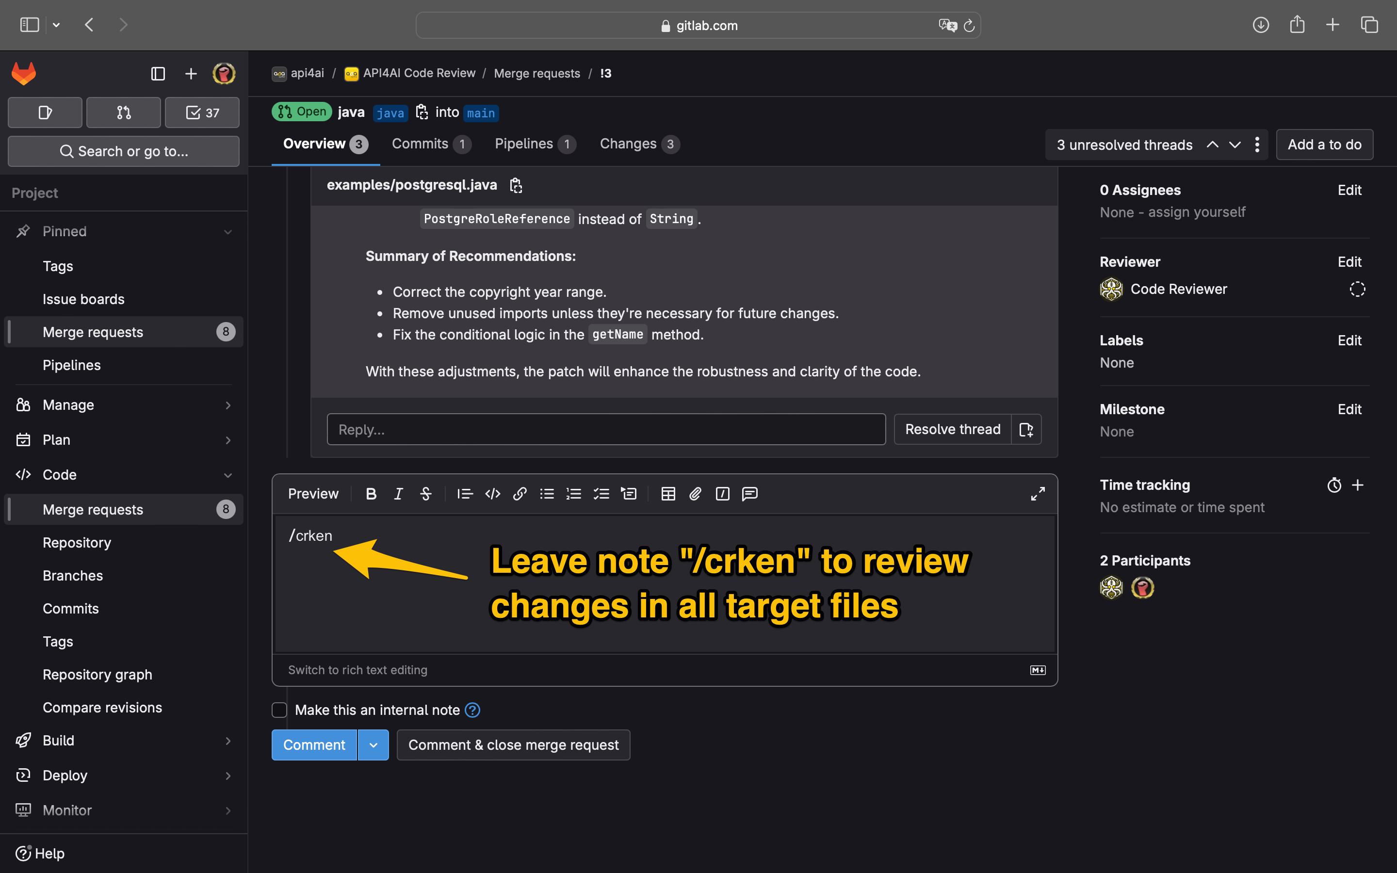This screenshot has height=873, width=1397.
Task: Click the Reply input field
Action: pyautogui.click(x=605, y=428)
